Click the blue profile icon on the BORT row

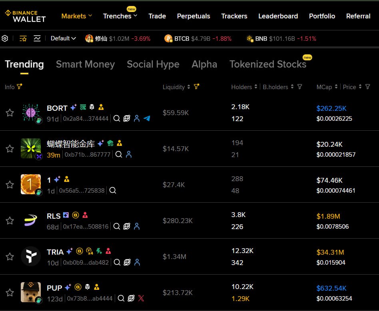(136, 118)
